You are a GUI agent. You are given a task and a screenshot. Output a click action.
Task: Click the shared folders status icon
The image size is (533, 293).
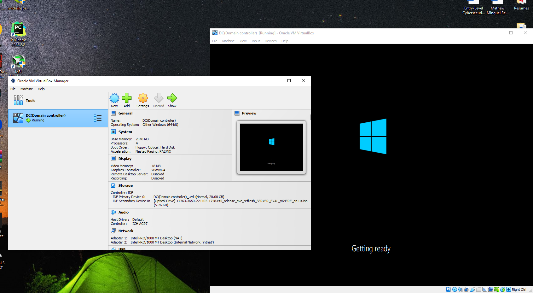click(478, 290)
